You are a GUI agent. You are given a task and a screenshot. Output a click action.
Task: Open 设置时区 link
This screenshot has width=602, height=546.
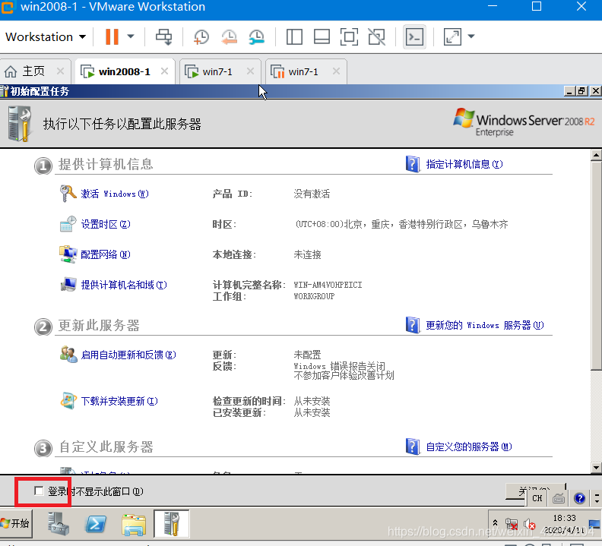[x=106, y=224]
